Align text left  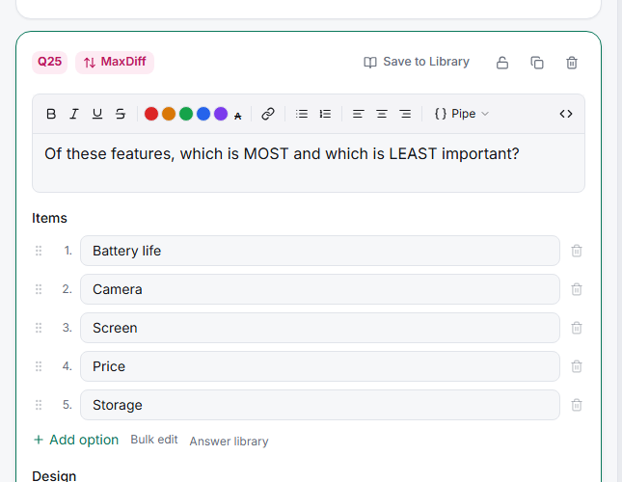[x=358, y=114]
